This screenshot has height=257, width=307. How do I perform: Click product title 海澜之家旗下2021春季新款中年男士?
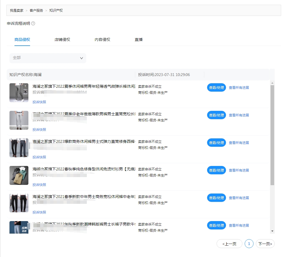[x=84, y=197]
